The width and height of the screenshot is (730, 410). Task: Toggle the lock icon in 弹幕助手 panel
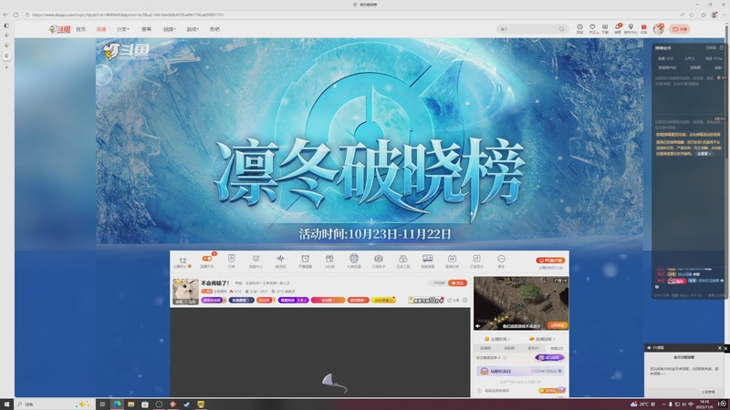pyautogui.click(x=721, y=48)
